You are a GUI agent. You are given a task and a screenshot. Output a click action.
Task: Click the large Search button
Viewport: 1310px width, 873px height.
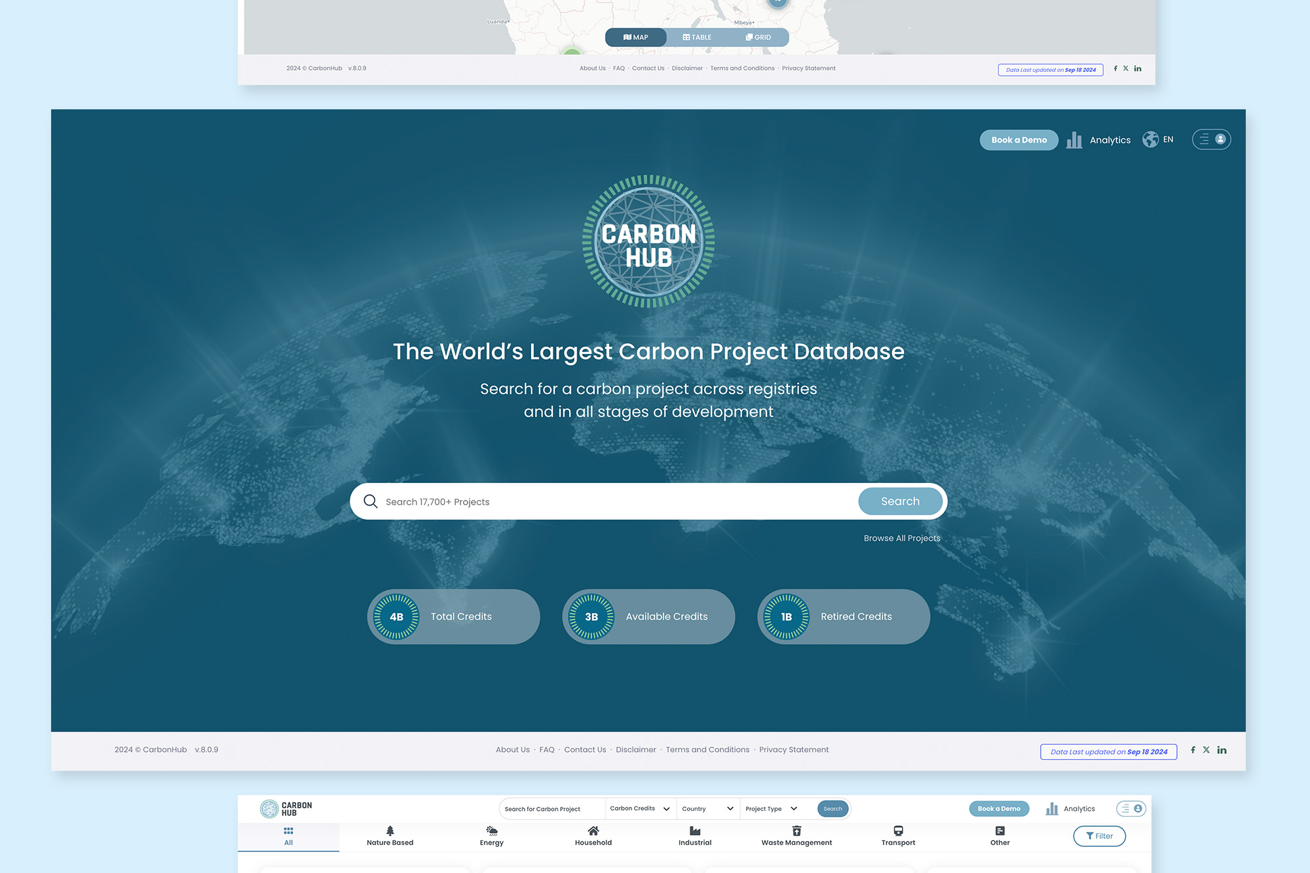pos(900,501)
